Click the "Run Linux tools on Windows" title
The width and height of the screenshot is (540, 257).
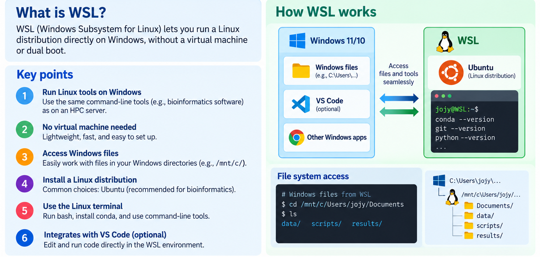92,92
